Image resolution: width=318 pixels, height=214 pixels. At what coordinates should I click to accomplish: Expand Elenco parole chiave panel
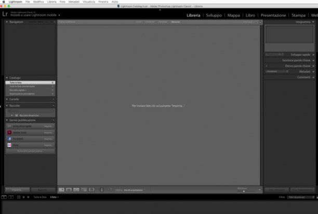pyautogui.click(x=313, y=66)
